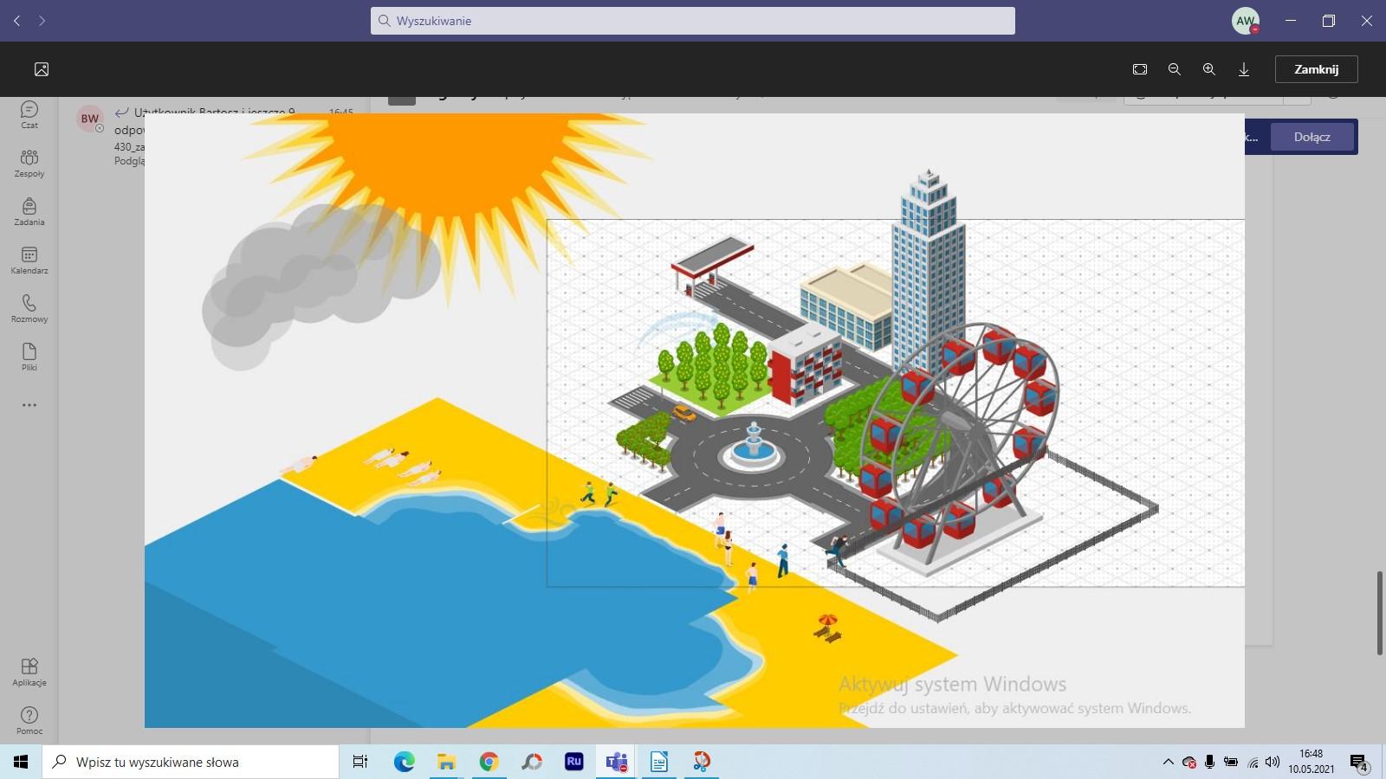Open the microphone tray icon
Viewport: 1386px width, 779px height.
(x=1210, y=762)
